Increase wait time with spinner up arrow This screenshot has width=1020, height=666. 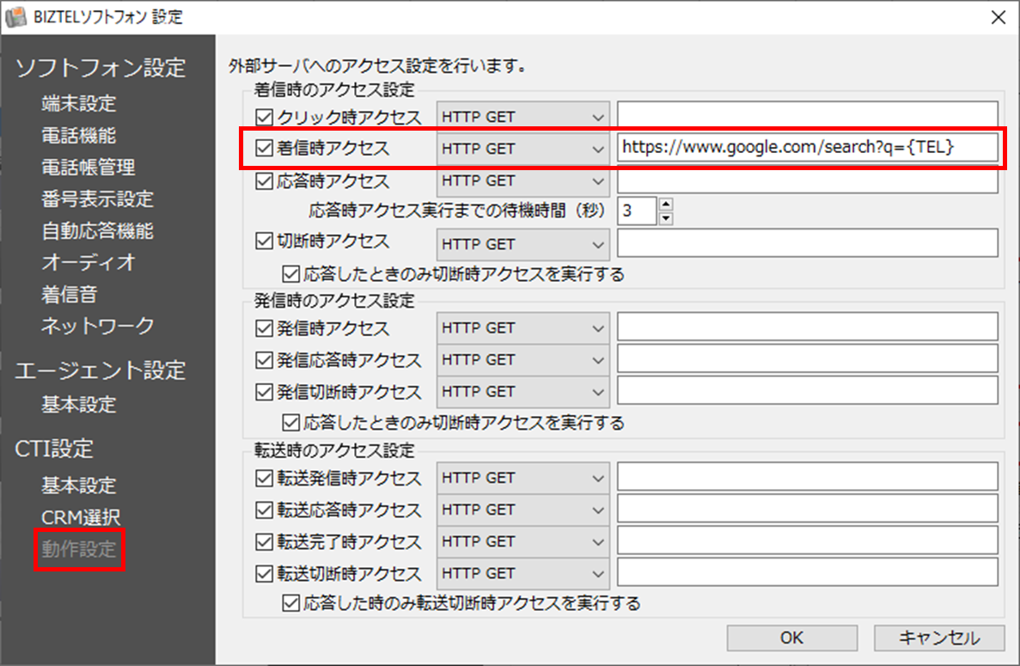coord(665,204)
